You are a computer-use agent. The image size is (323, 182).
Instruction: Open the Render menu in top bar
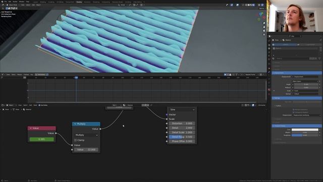[15, 2]
